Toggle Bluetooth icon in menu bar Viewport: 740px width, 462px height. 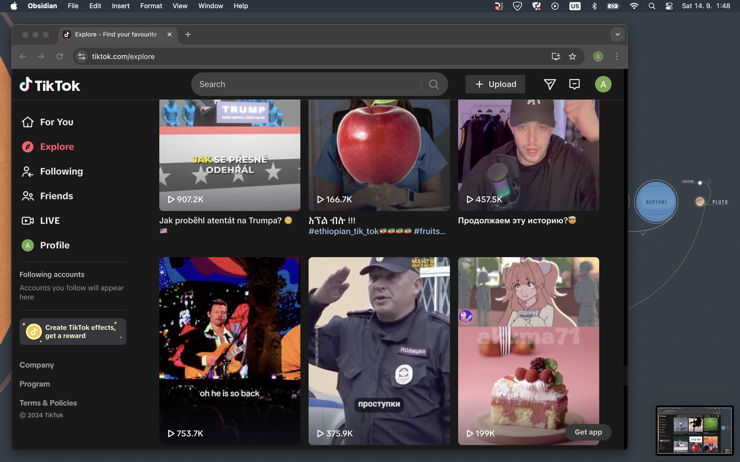(x=594, y=6)
